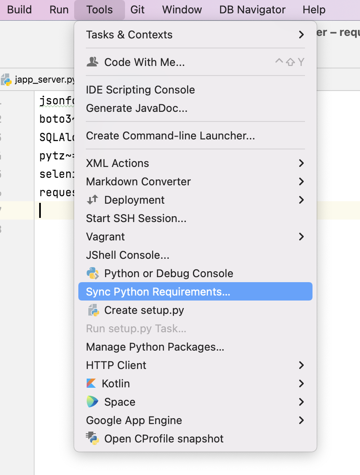Screen dimensions: 360x475
Task: Click the japp_server.py tab file icon
Action: point(6,79)
